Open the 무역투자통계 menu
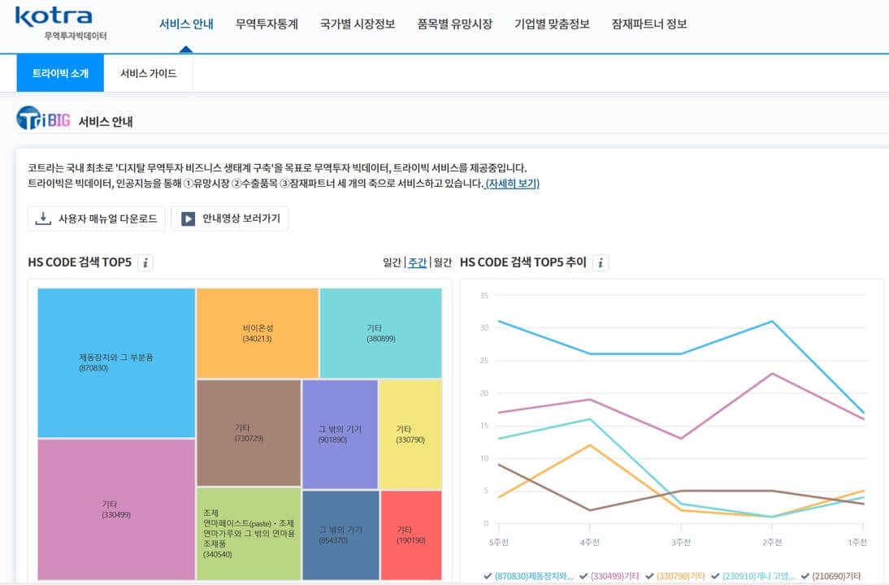The width and height of the screenshot is (889, 585). pyautogui.click(x=268, y=24)
